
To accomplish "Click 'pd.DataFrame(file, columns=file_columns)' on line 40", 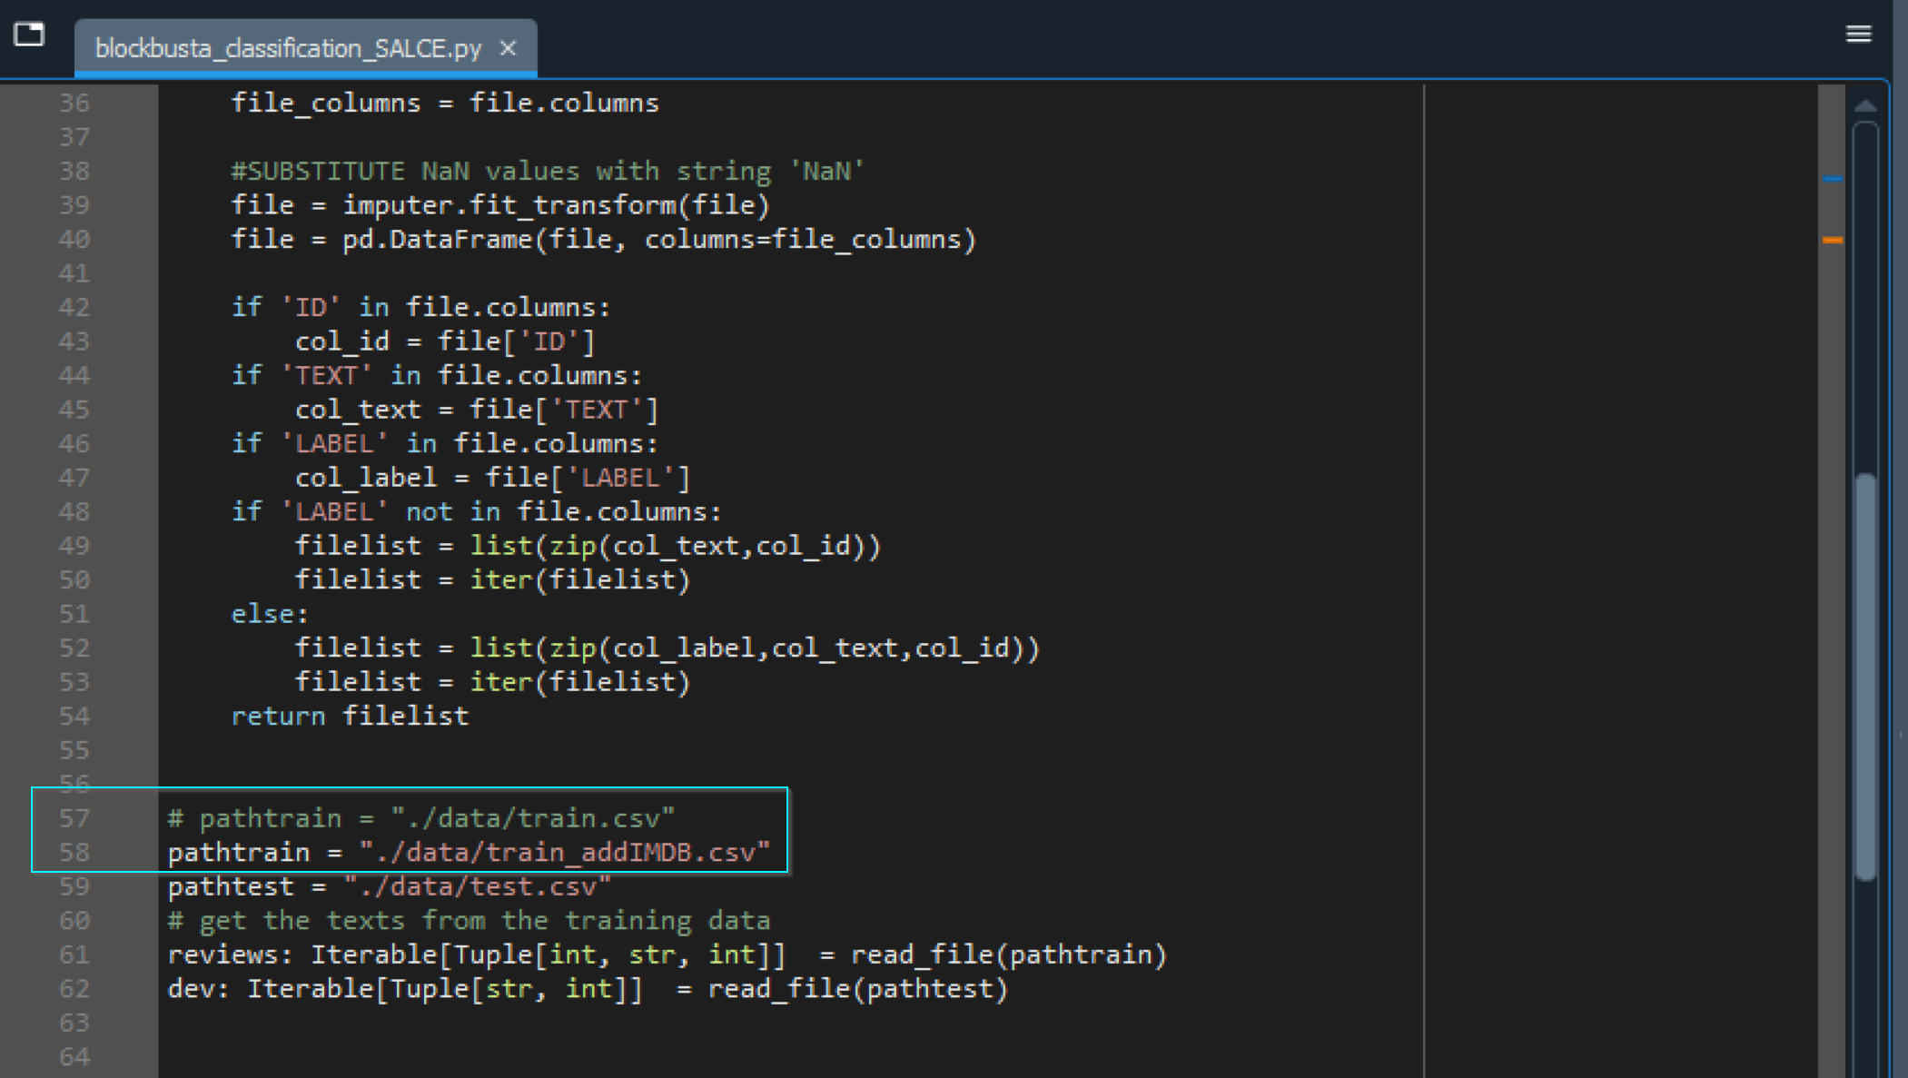I will [x=659, y=240].
